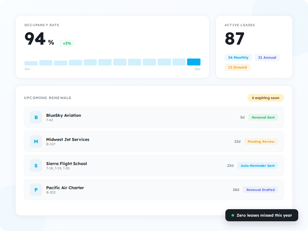
Task: Select the 12 Ground lease filter
Action: (x=237, y=67)
